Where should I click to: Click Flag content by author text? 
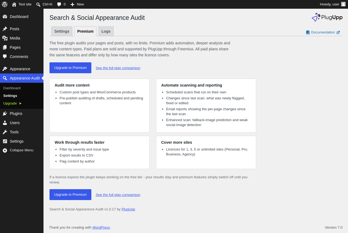click(77, 161)
